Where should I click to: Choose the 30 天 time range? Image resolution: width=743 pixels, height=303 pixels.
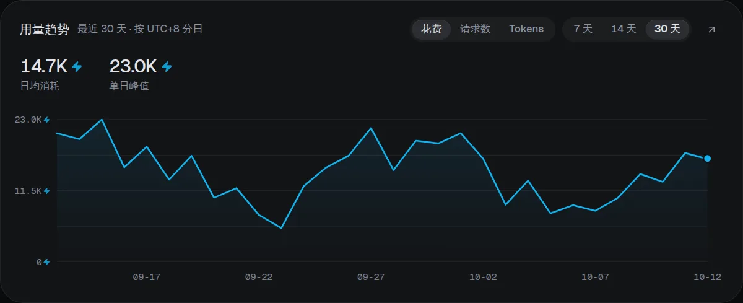click(667, 29)
